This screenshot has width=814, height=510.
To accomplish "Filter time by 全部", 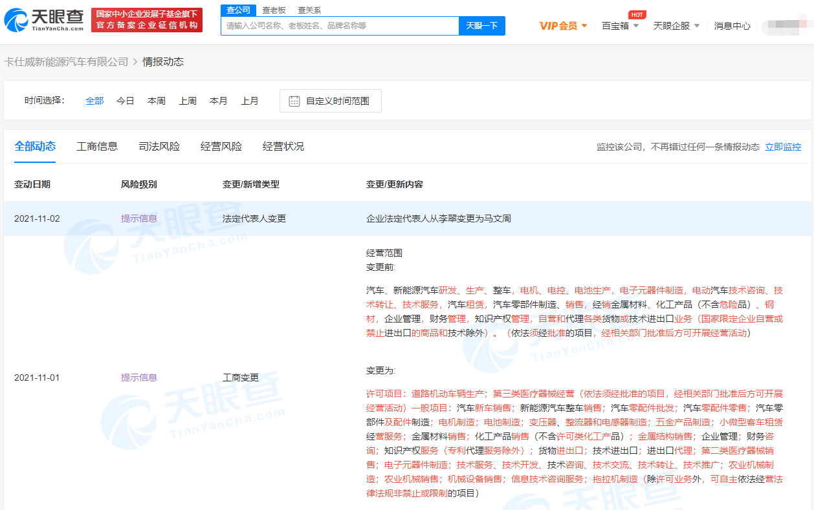I will (94, 101).
